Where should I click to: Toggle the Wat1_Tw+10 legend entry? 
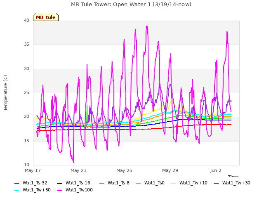click(x=189, y=183)
